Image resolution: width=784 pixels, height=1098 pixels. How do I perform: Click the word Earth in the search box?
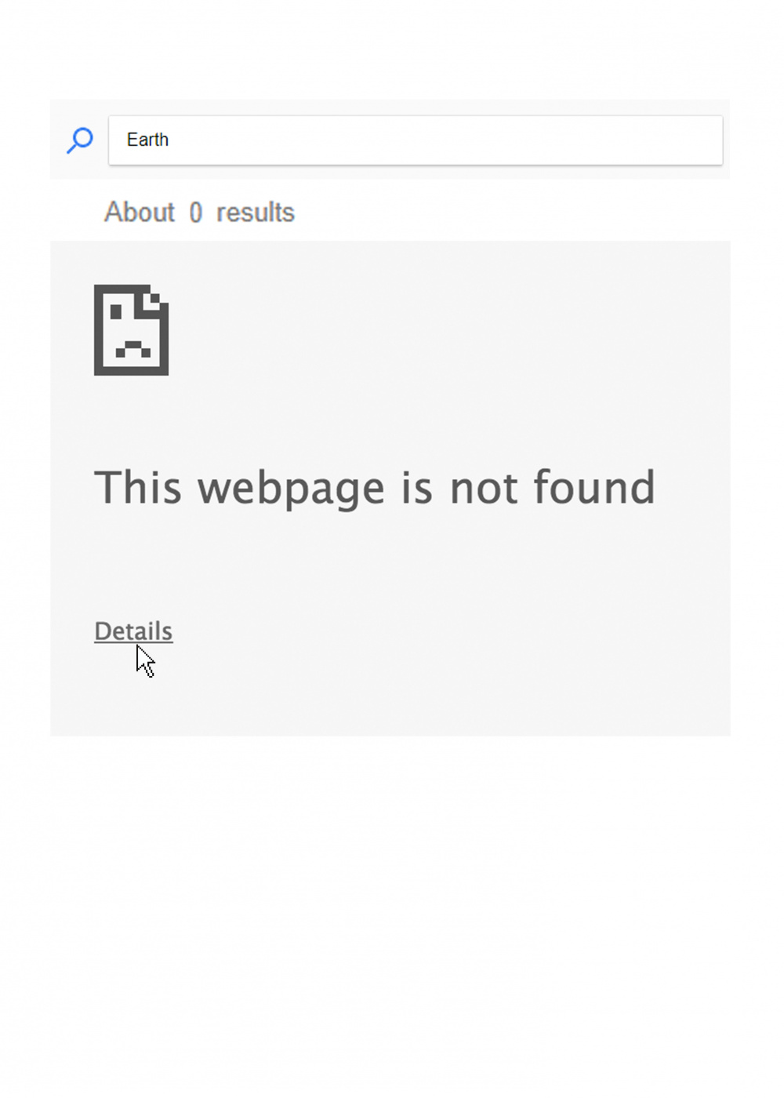[x=147, y=140]
